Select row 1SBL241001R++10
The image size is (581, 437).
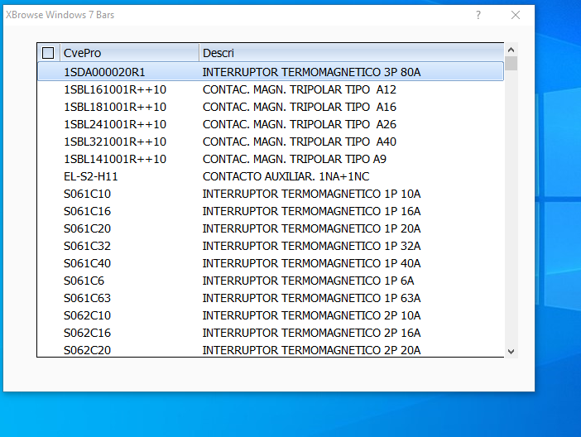tap(271, 124)
